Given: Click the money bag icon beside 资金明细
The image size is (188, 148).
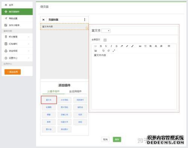Looking at the screenshot, I should (x=6, y=51).
